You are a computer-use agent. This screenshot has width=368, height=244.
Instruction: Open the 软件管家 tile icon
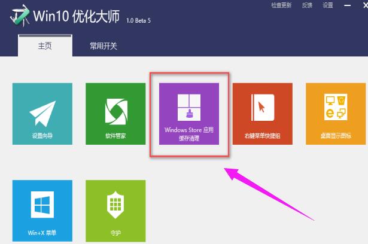tap(115, 110)
